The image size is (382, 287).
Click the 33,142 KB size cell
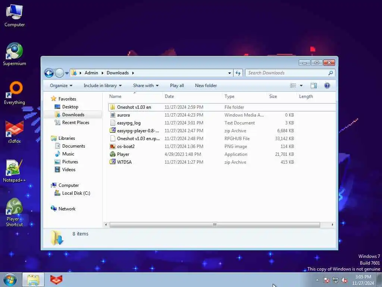tap(284, 138)
